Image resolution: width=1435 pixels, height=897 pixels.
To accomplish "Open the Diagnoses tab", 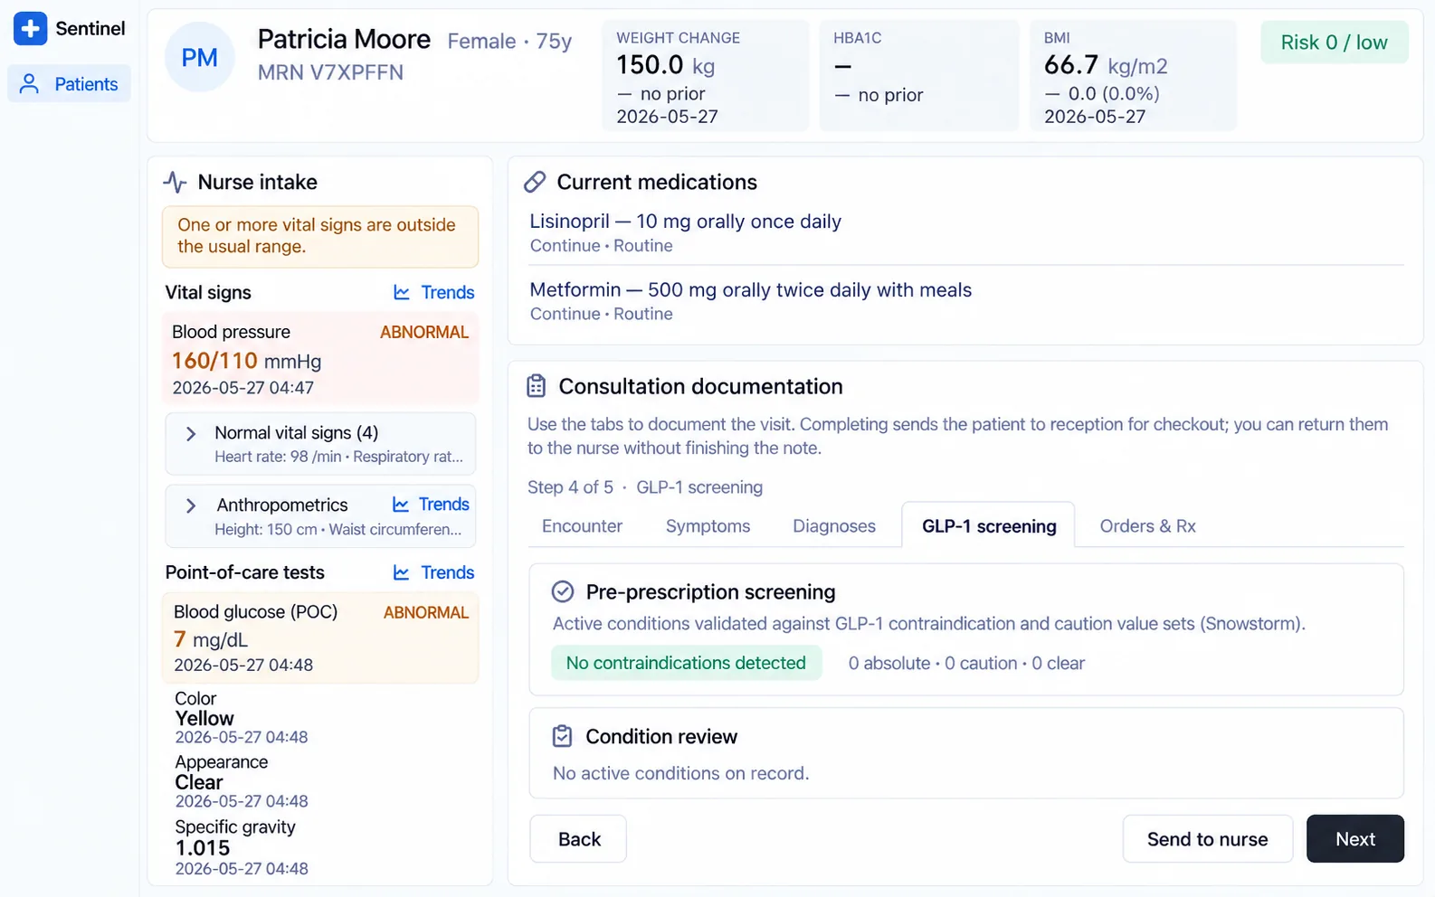I will point(834,526).
